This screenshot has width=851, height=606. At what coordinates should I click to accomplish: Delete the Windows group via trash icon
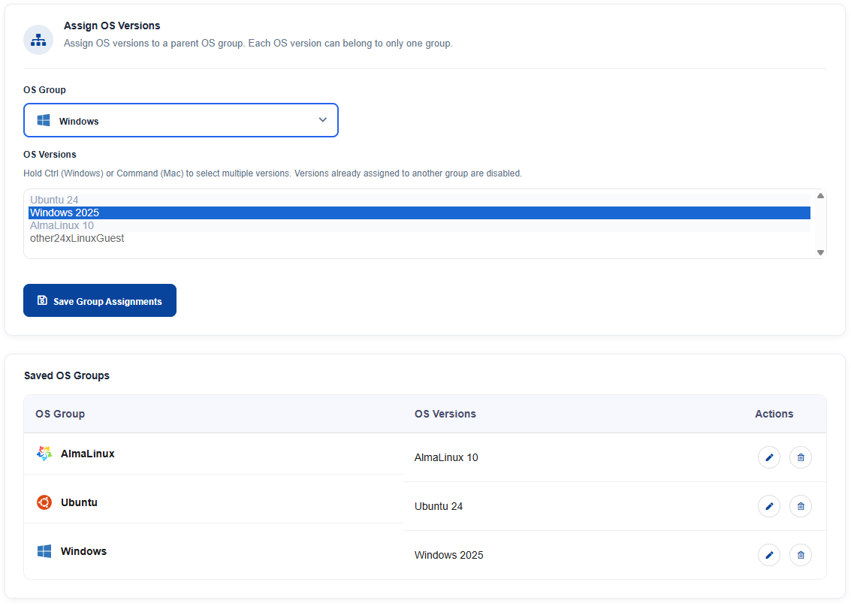tap(801, 555)
